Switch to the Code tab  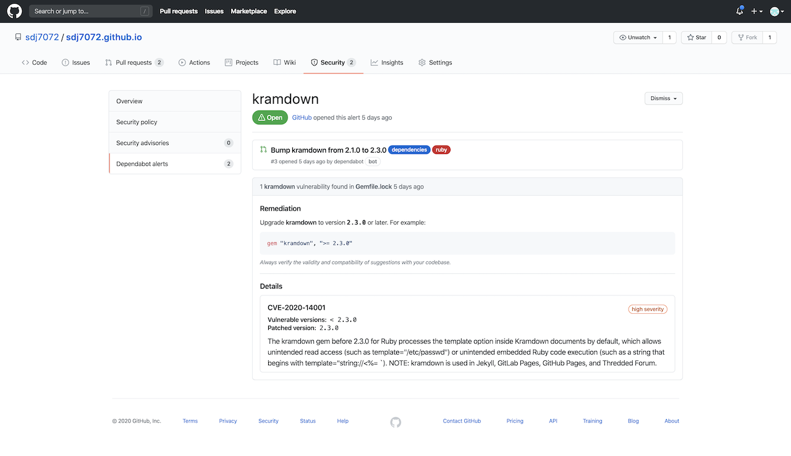tap(35, 62)
